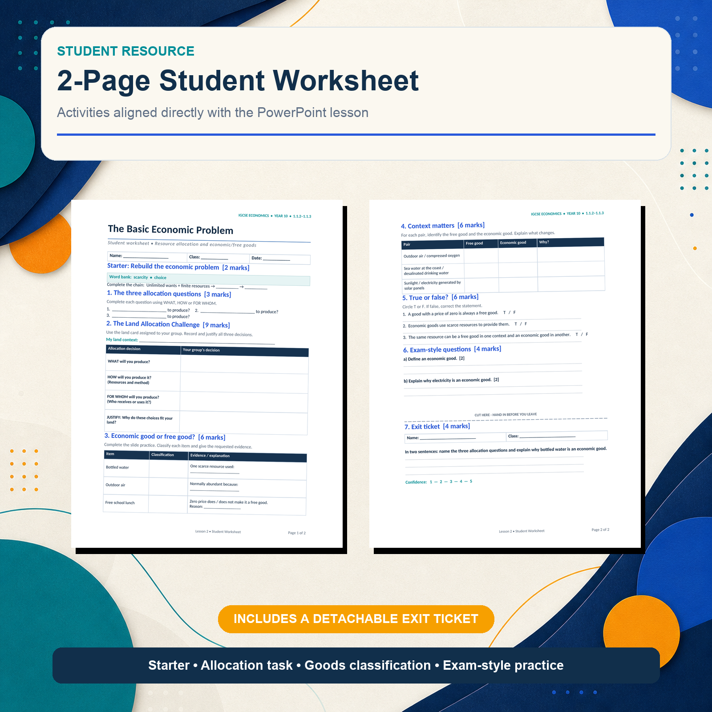Viewport: 712px width, 712px height.
Task: Click "b) Explain why electricity" question
Action: tap(451, 380)
